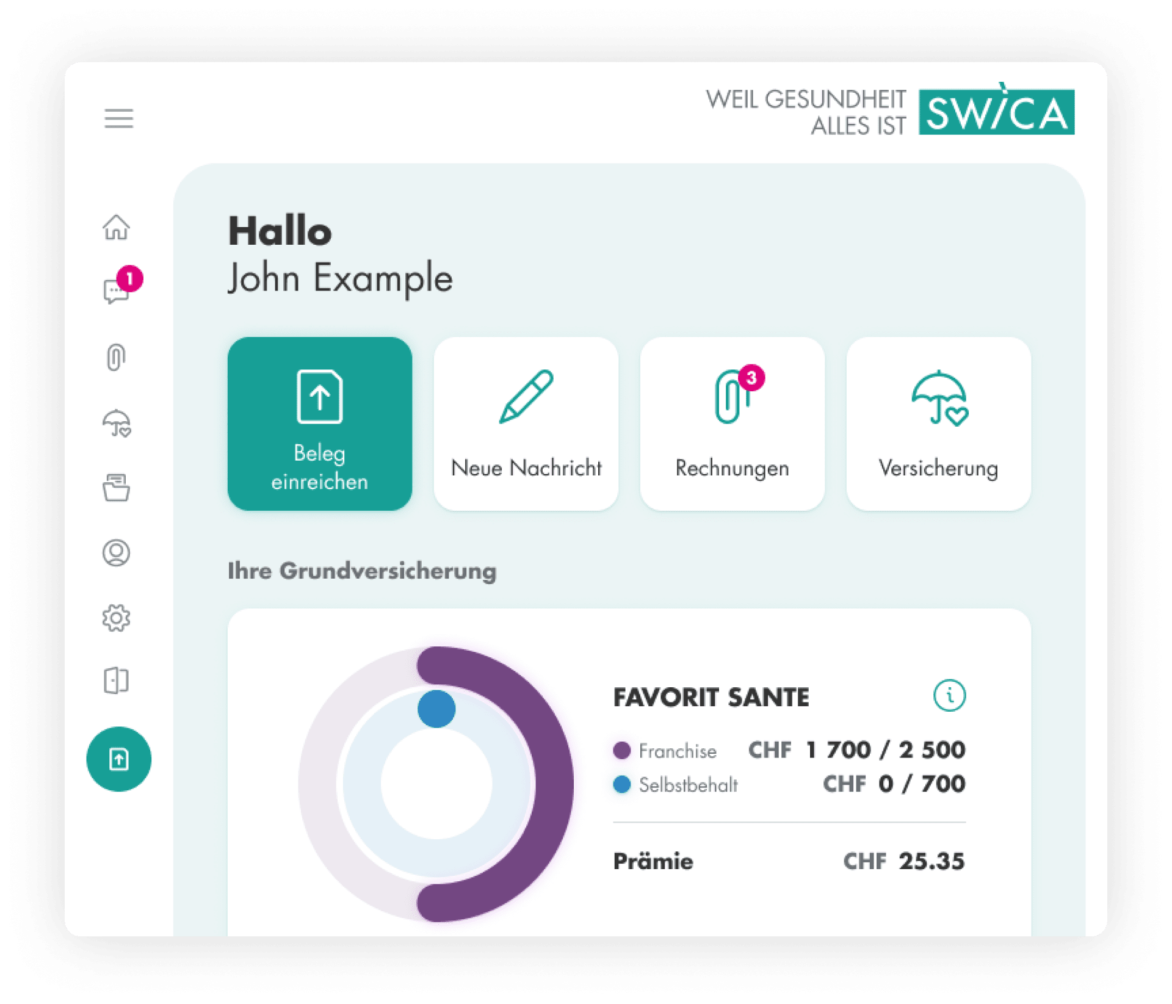
Task: Open documents folder icon in sidebar
Action: (x=116, y=488)
